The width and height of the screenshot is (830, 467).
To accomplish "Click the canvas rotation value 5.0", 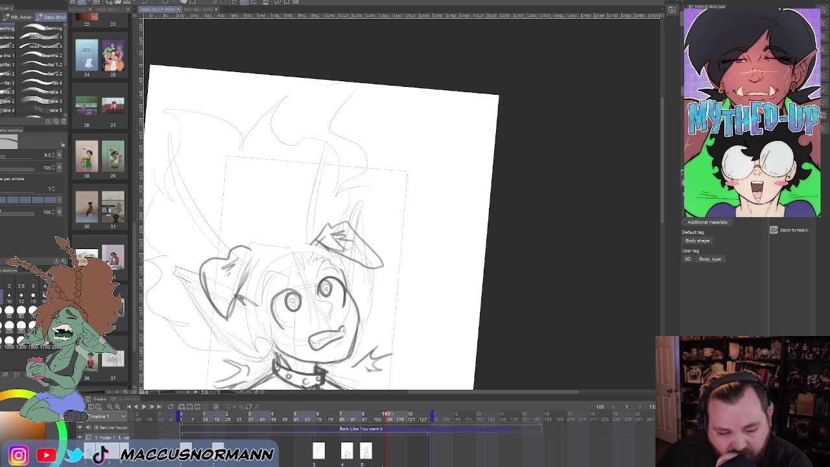I will [204, 392].
